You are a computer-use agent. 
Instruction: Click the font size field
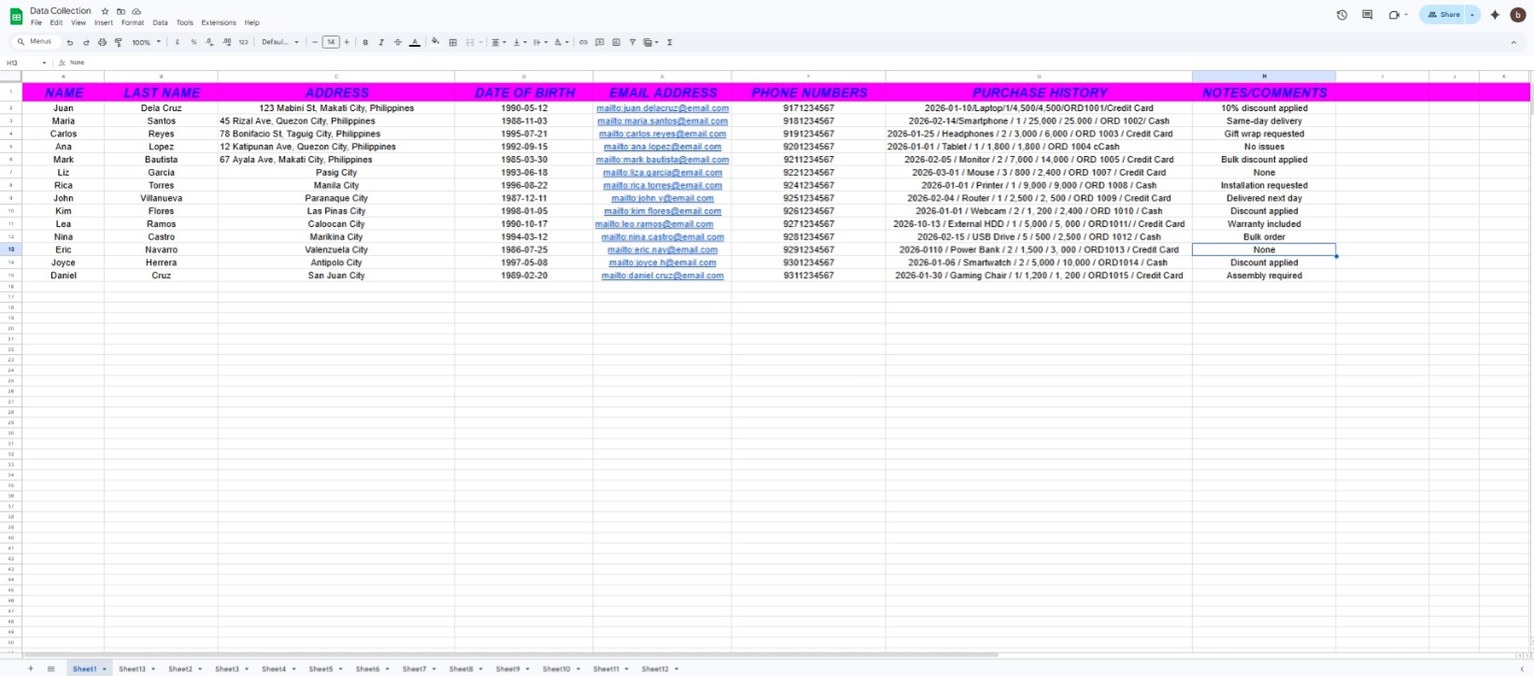tap(331, 42)
